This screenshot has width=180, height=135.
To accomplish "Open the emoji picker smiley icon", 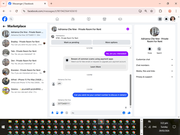I will (124, 113).
